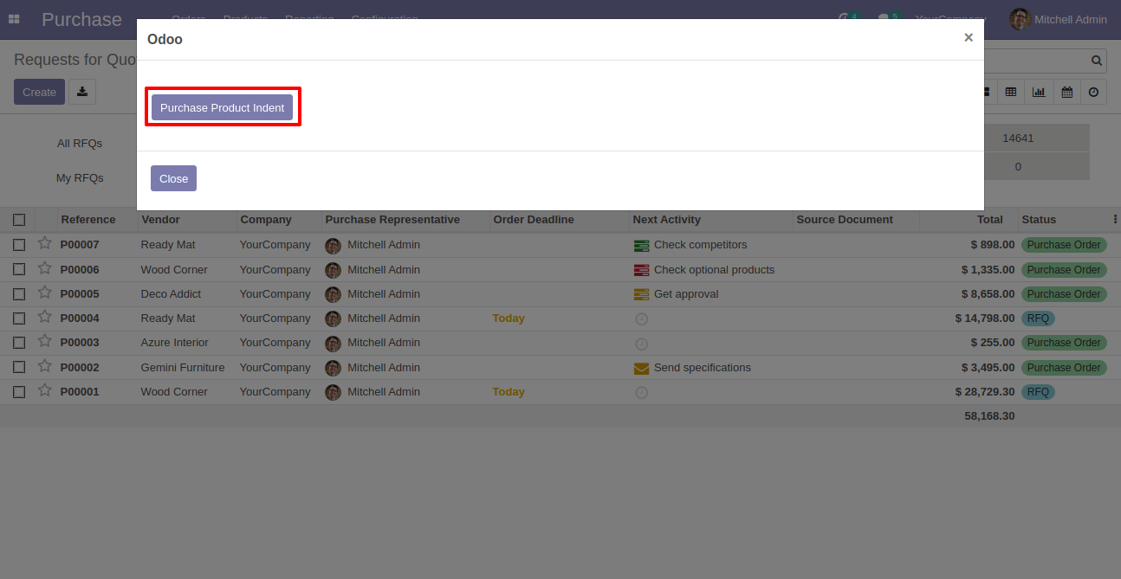
Task: Star the P00007 order
Action: pyautogui.click(x=45, y=243)
